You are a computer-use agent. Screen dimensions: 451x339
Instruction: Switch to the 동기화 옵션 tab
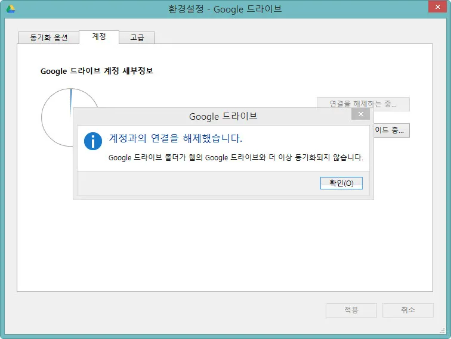tap(48, 38)
